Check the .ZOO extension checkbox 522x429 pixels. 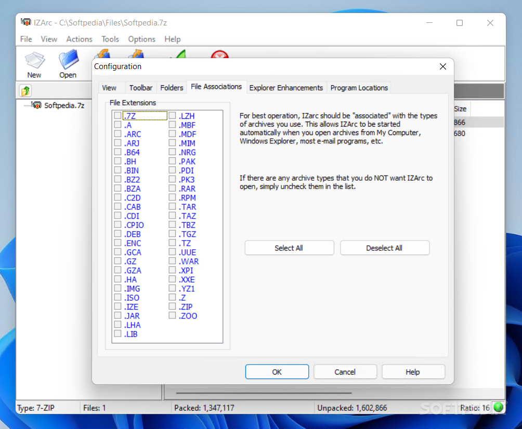click(x=172, y=315)
